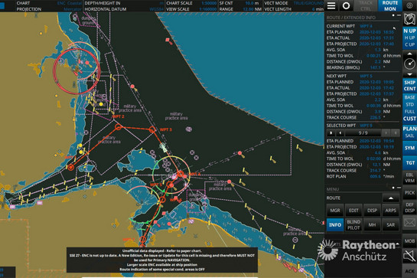Open the hamburger main menu
417x278 pixels.
pos(331,5)
